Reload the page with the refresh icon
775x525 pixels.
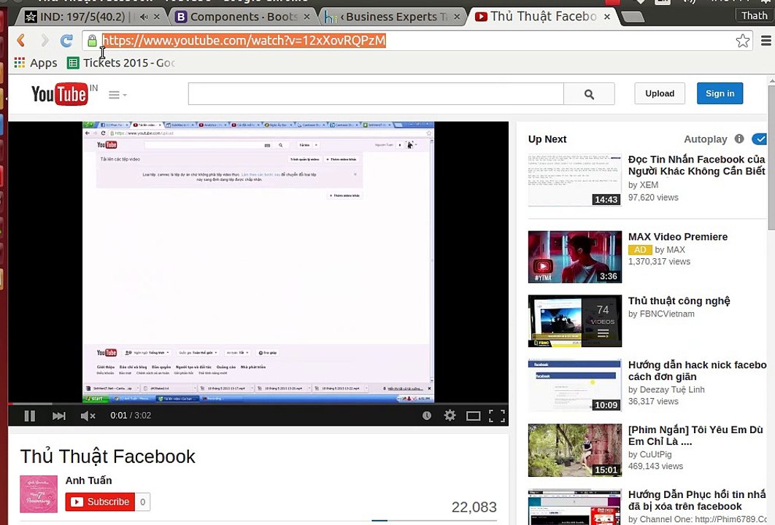[x=66, y=41]
